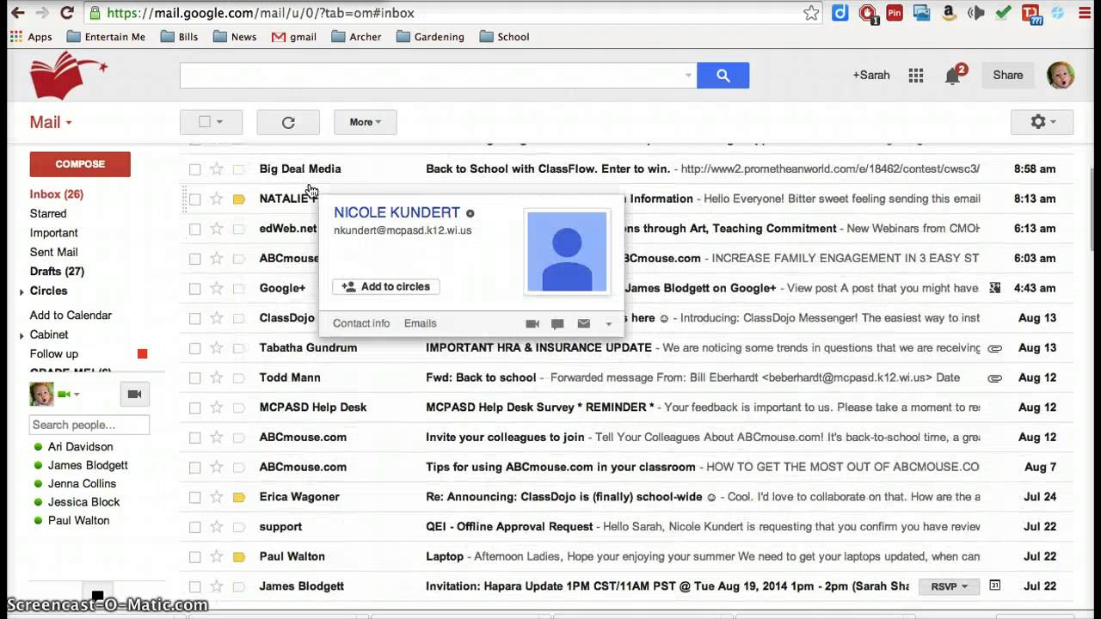The width and height of the screenshot is (1101, 619).
Task: Star the Tabatha Gundrum email
Action: [x=217, y=348]
